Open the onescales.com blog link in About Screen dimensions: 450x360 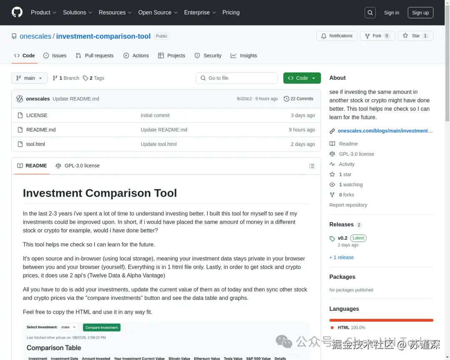coord(385,131)
